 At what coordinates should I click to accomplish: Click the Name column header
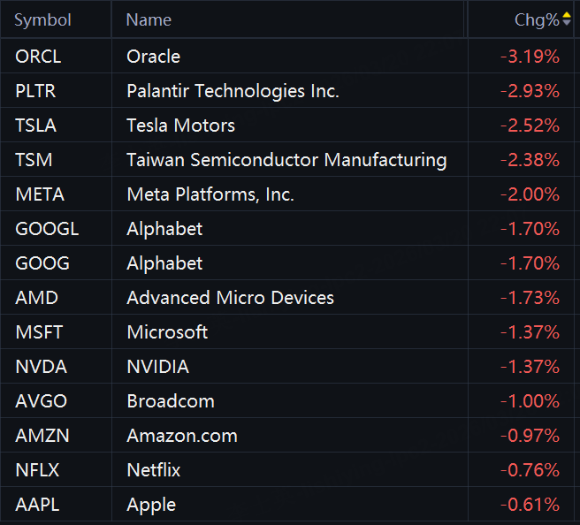[x=149, y=19]
